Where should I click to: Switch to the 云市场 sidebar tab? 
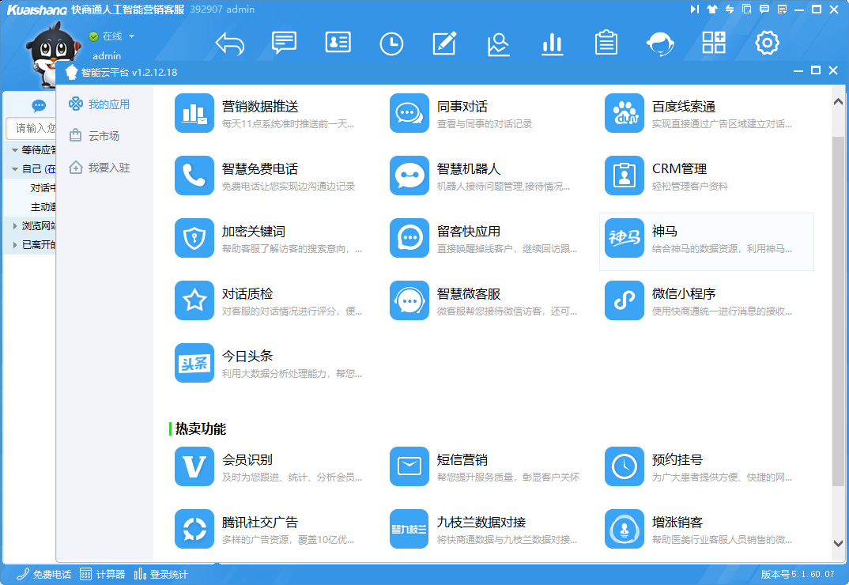pyautogui.click(x=103, y=136)
